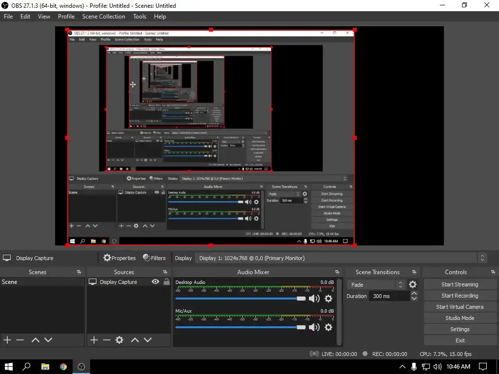Click the microphone tray icon
Screen dimensions: 499x374
[x=414, y=367]
